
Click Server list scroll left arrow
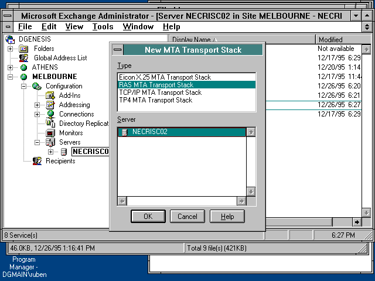coord(122,201)
